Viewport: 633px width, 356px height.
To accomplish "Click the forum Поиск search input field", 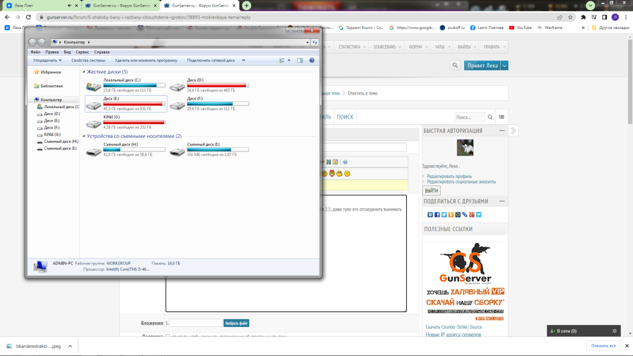I will pyautogui.click(x=469, y=117).
